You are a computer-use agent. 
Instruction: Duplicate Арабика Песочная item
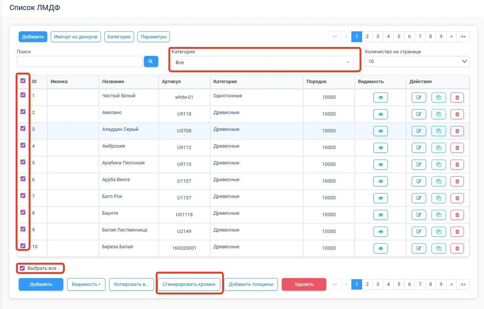(439, 164)
